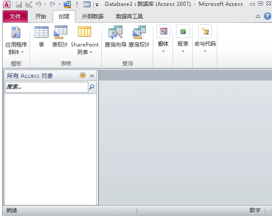272x217 pixels.
Task: Click inside the 搜索 search box
Action: (47, 87)
